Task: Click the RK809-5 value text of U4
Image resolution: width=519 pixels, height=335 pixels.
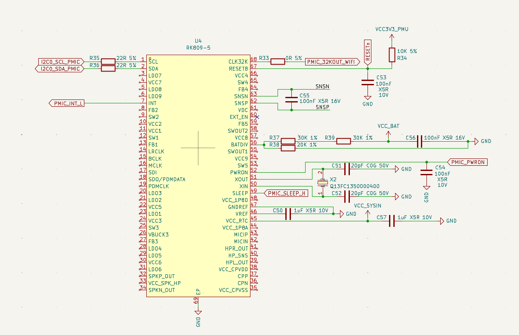Action: click(198, 48)
